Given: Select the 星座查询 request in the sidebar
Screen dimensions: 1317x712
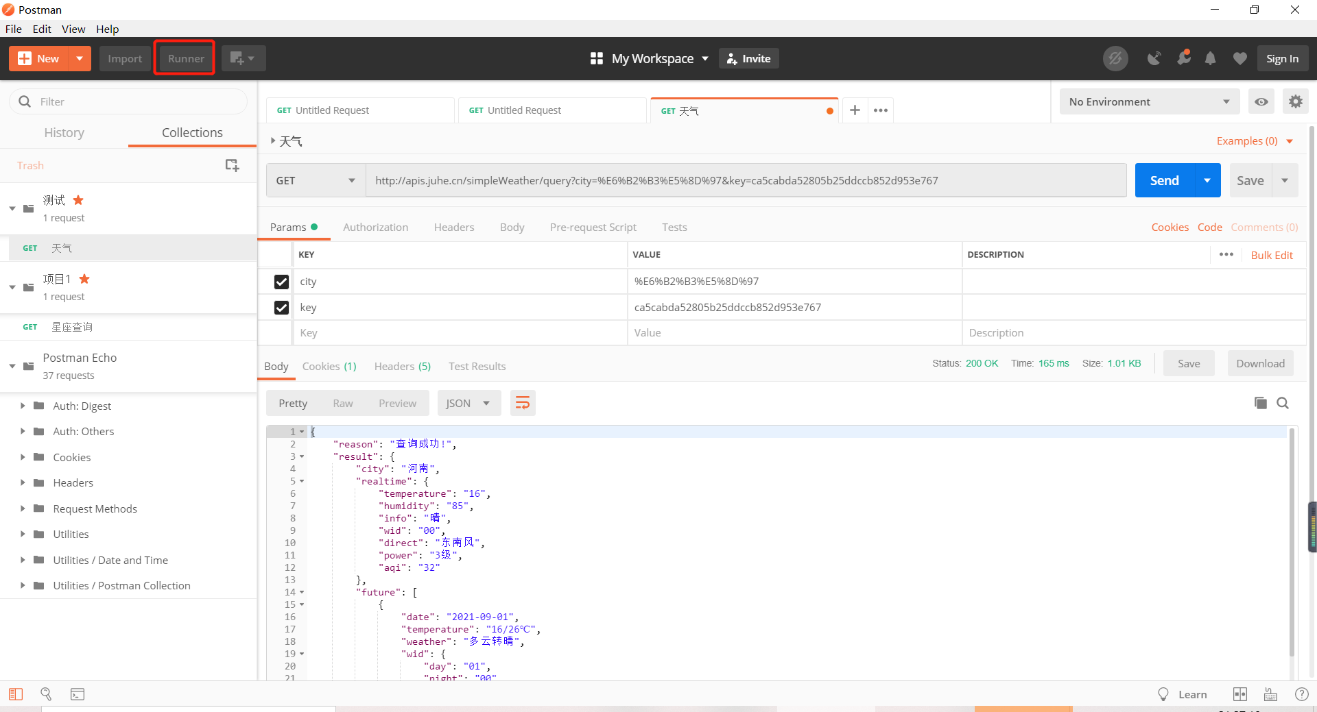Looking at the screenshot, I should 128,327.
